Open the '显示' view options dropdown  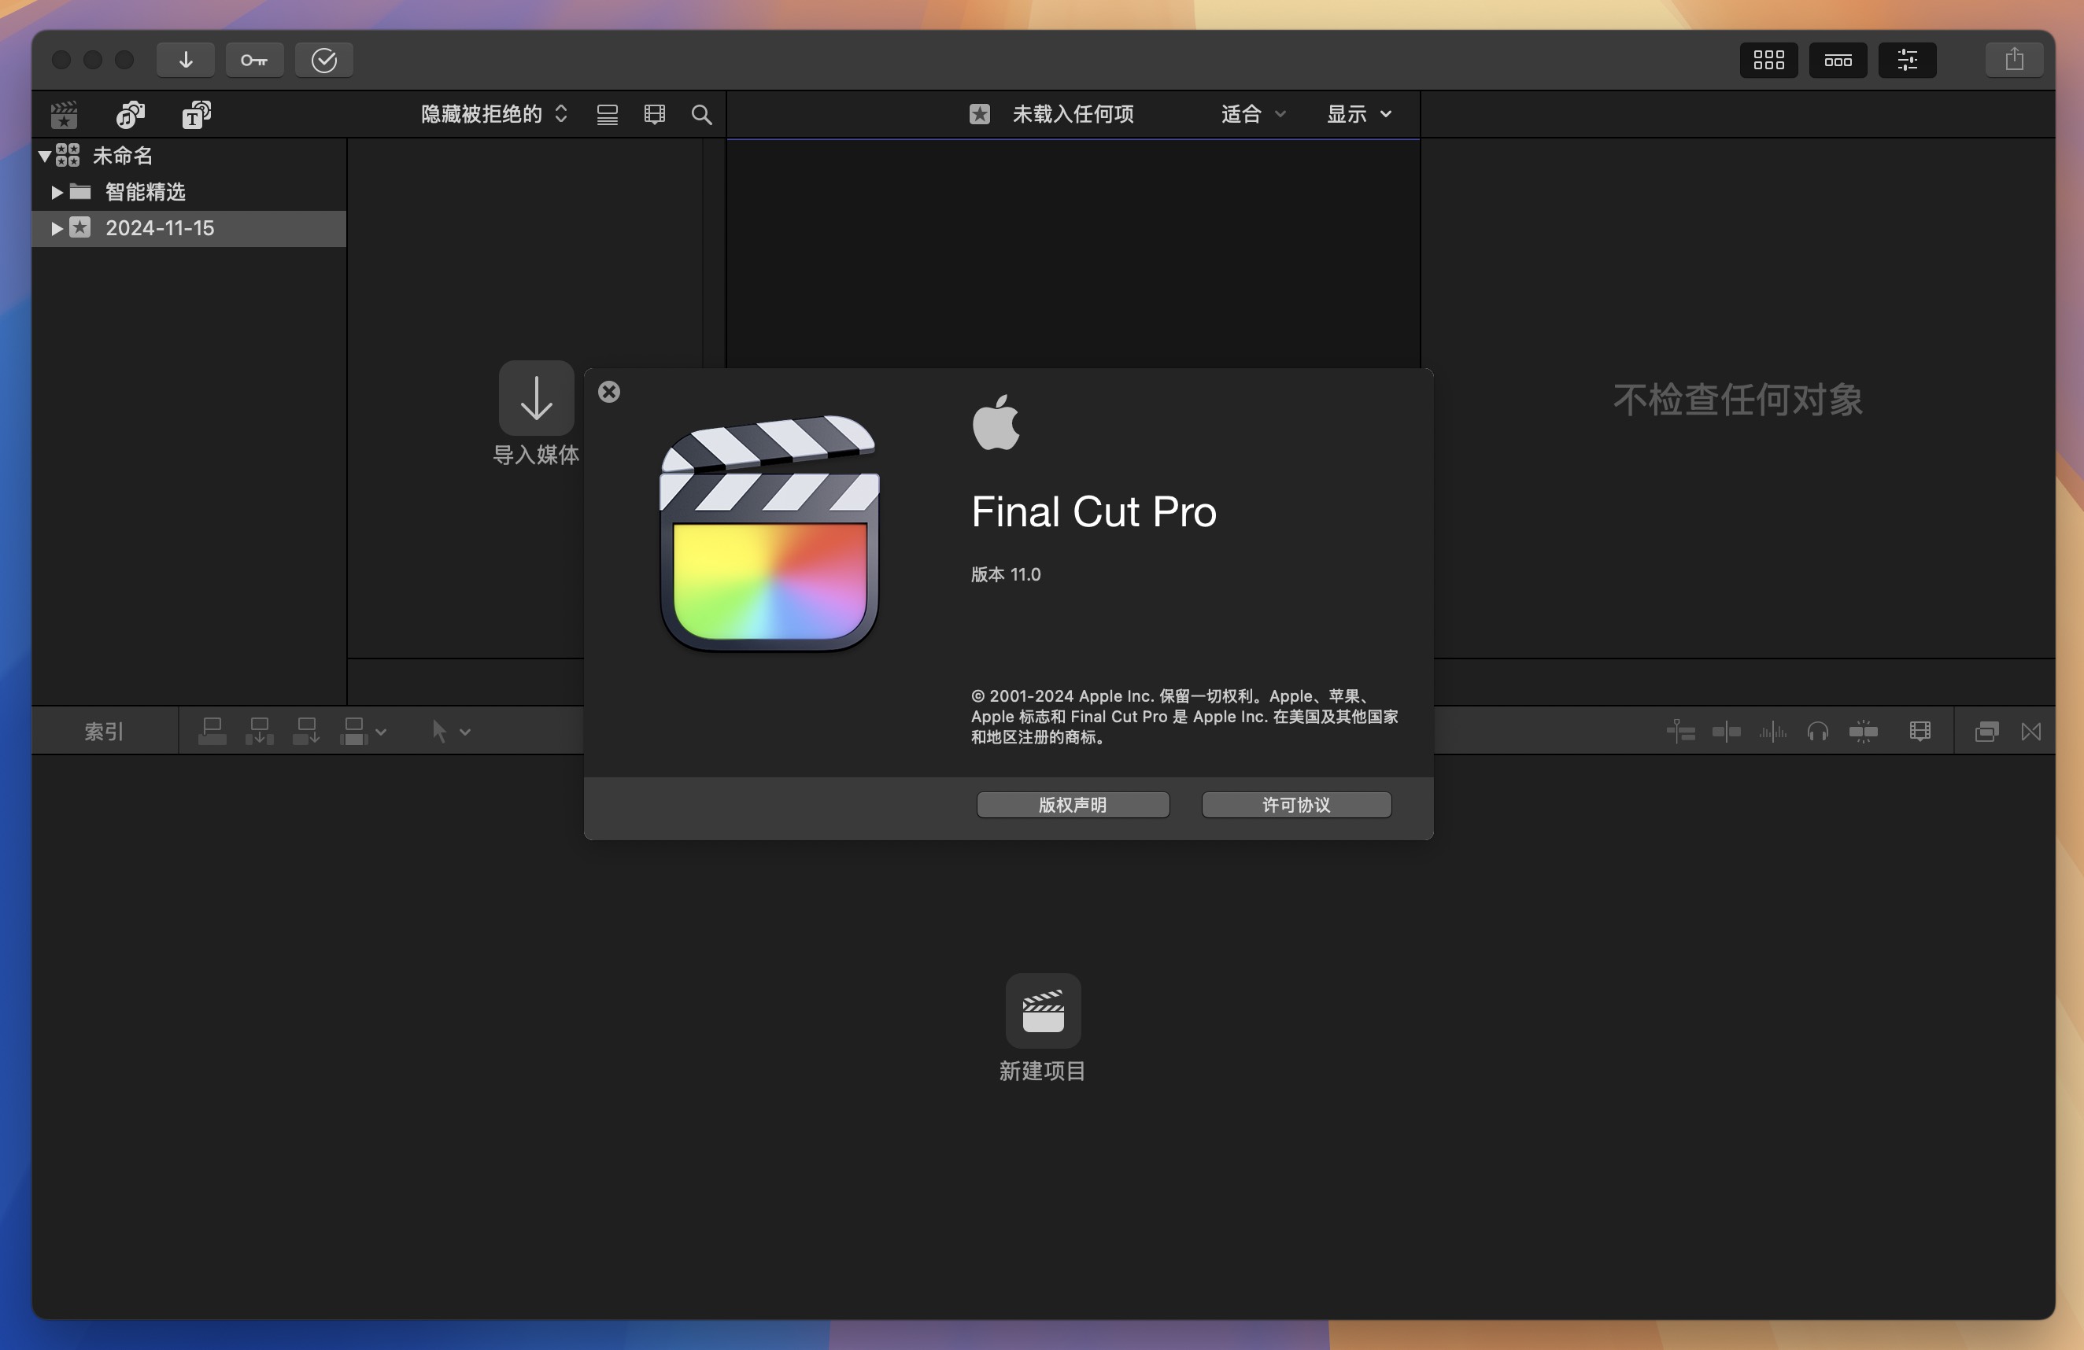1359,114
